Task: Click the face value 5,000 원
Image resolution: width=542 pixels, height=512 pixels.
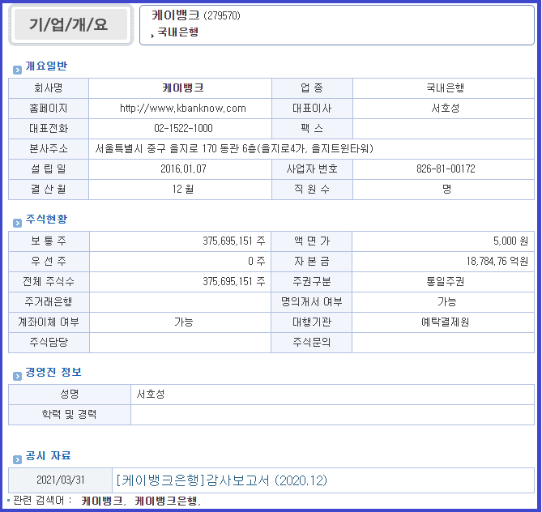Action: tap(510, 241)
